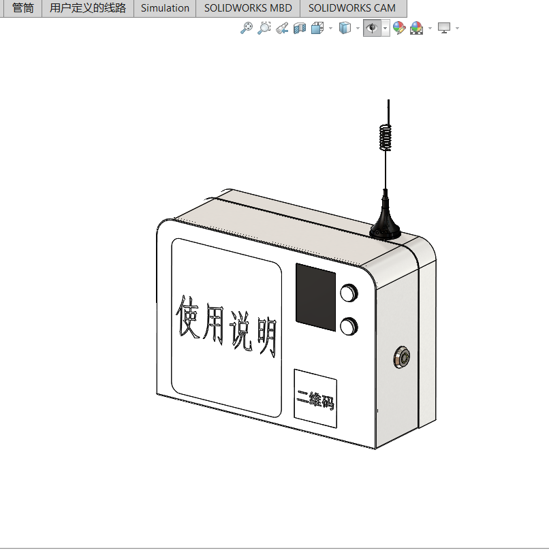Open the Simulation tab
The width and height of the screenshot is (549, 550).
tap(165, 8)
